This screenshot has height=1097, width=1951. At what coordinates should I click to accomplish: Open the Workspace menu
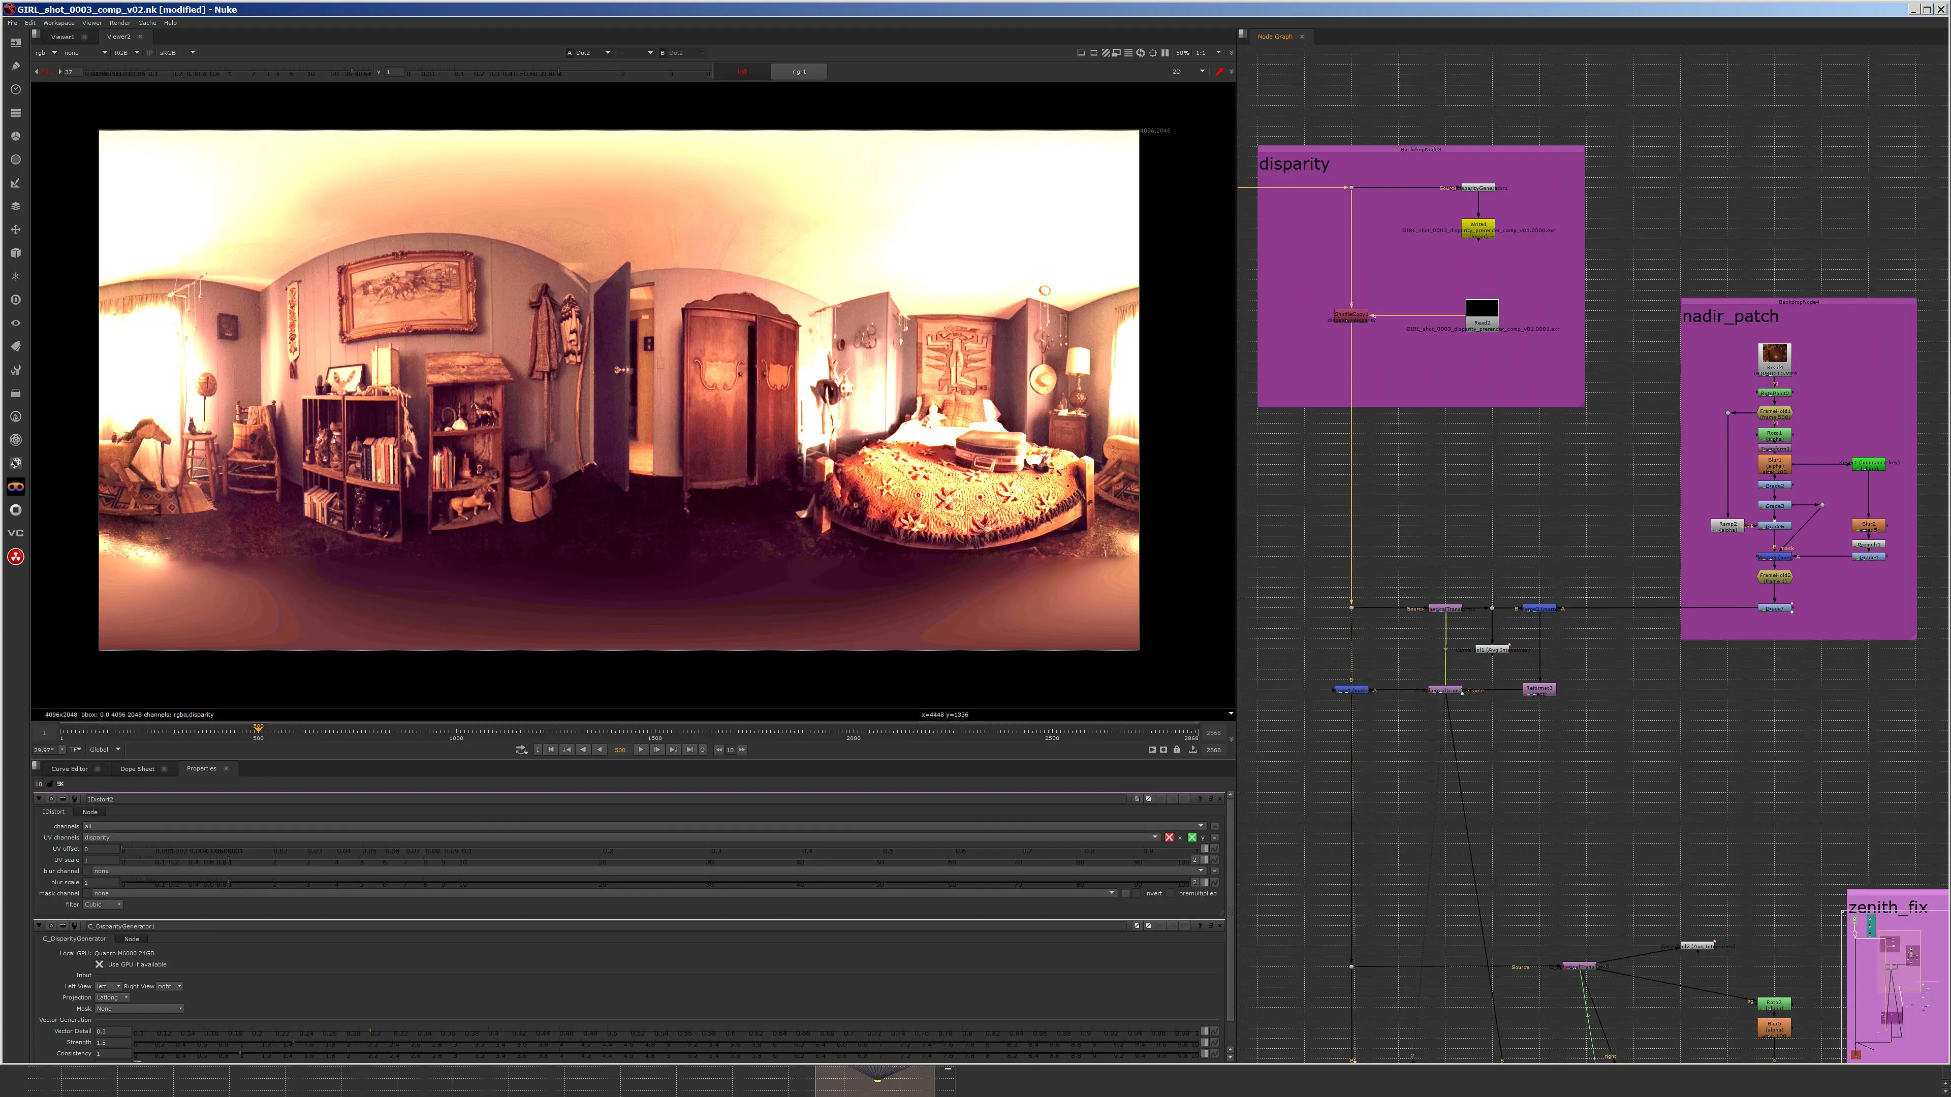pyautogui.click(x=58, y=23)
